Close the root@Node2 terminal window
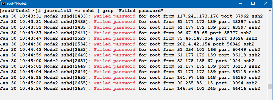 266,3
